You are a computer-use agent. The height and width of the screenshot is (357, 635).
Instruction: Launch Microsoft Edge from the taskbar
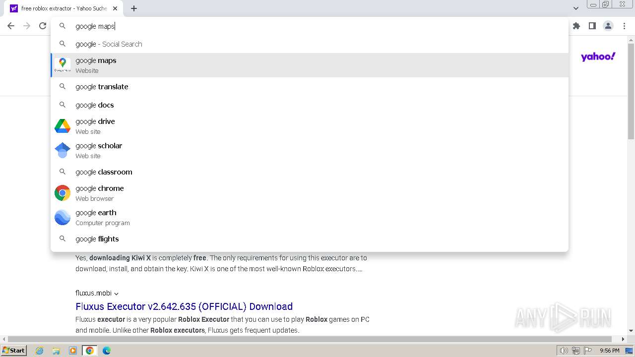point(107,351)
